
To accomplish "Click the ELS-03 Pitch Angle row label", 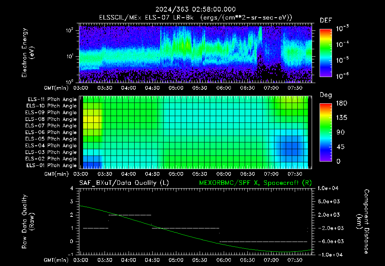I will tap(51, 152).
